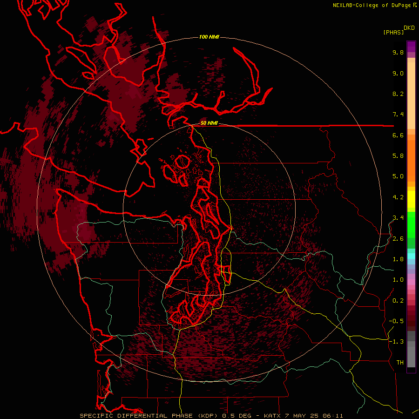Click the 100 NMI range ring label
Viewport: 419px width, 419px height.
click(x=209, y=37)
